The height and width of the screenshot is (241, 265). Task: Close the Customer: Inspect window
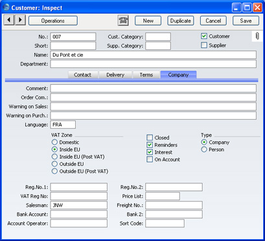[257, 8]
